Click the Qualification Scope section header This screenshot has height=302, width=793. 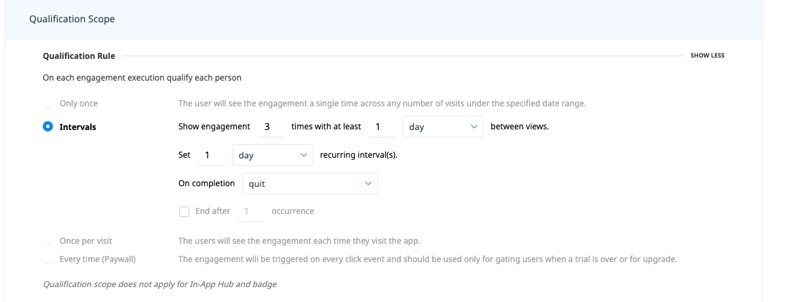(x=72, y=20)
